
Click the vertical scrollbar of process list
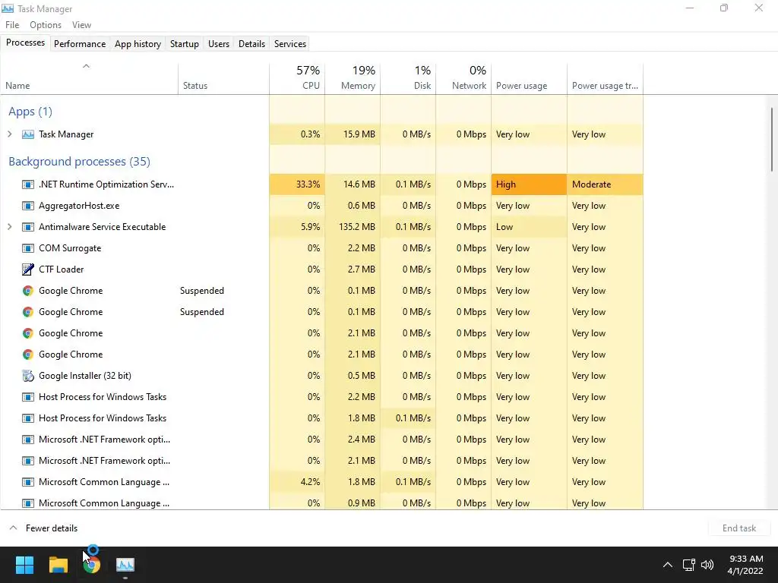772,140
